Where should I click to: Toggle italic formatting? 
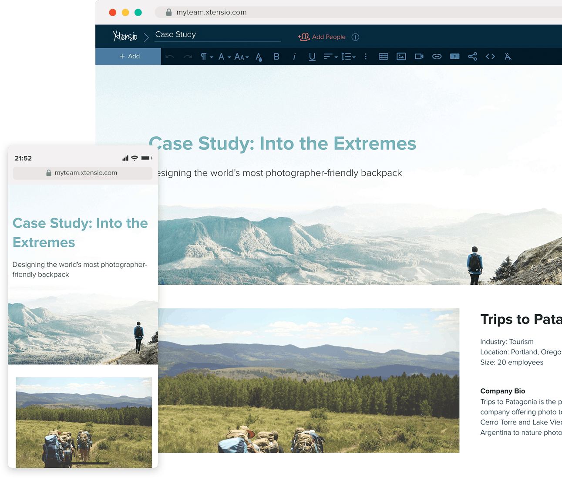pos(294,56)
